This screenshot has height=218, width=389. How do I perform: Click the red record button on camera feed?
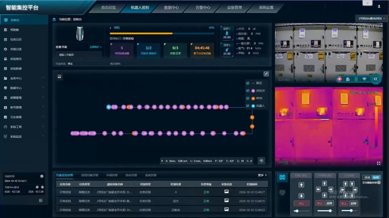[339, 79]
